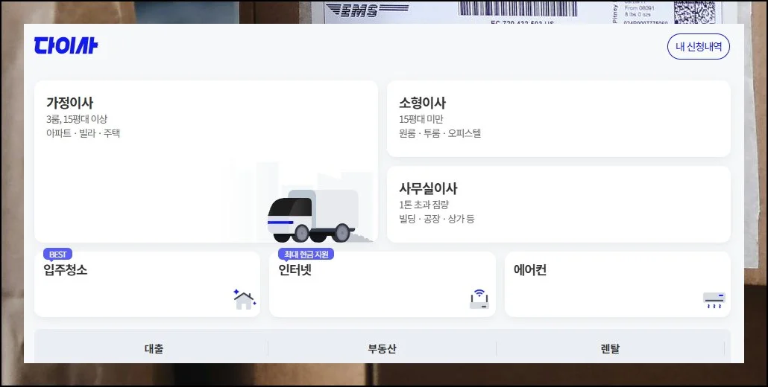768x387 pixels.
Task: Click the 에어컨 label text
Action: 529,270
